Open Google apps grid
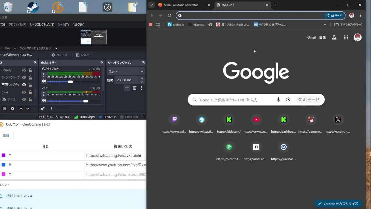This screenshot has height=209, width=371. [x=346, y=37]
